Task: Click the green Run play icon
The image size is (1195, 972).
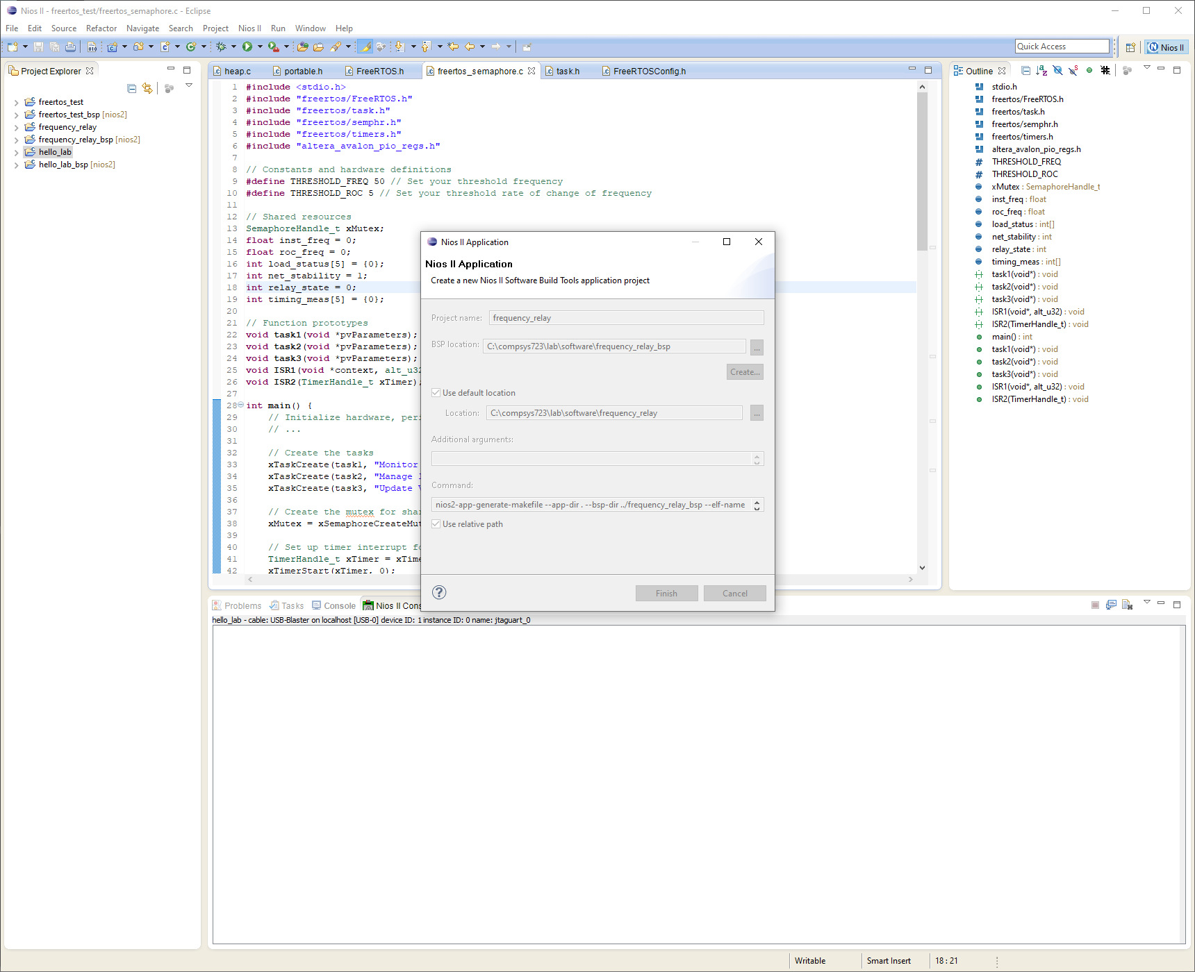Action: pos(247,47)
